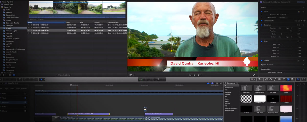Image resolution: width=307 pixels, height=122 pixels.
Task: Disable the Transform checkbox
Action: pos(261,25)
